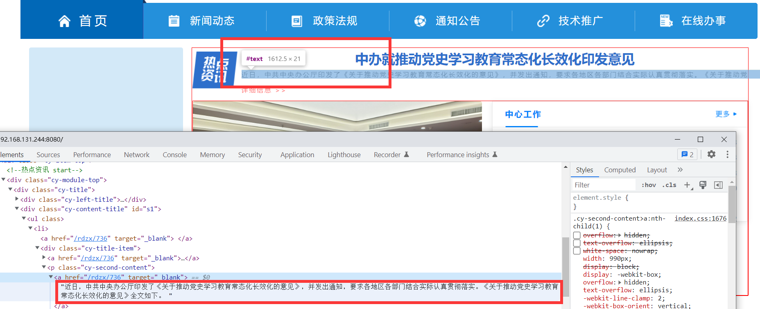Image resolution: width=760 pixels, height=309 pixels.
Task: Open the headline 中办就推动党史学习教育常态化长效化印发意见
Action: pyautogui.click(x=495, y=60)
